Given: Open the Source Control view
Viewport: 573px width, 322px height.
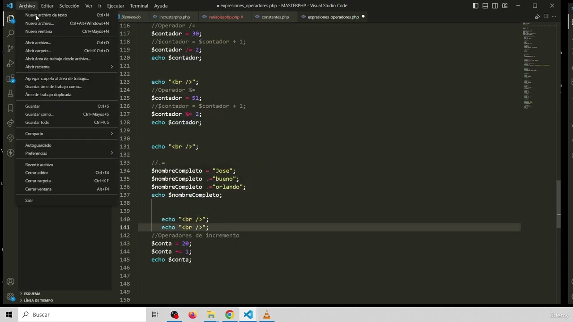Looking at the screenshot, I should pyautogui.click(x=10, y=49).
